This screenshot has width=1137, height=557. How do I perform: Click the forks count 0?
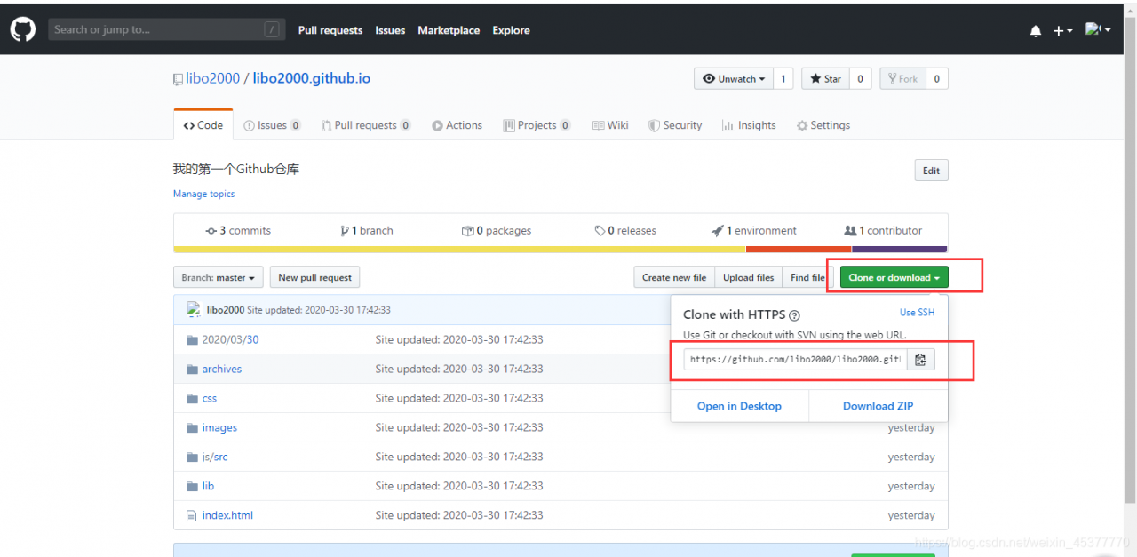(x=936, y=79)
